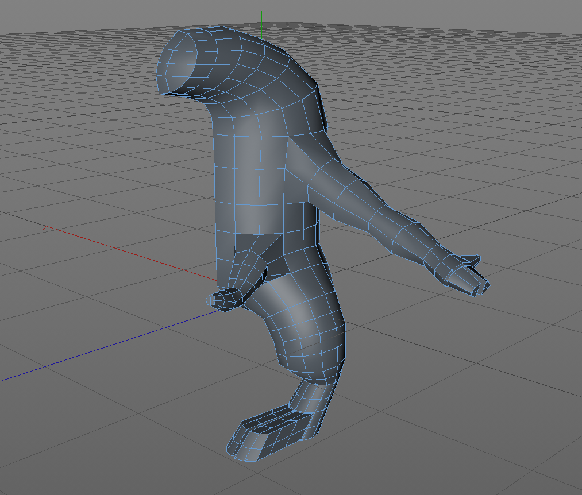
Task: Pick the three-fingered hand at arm's end
Action: 467,276
